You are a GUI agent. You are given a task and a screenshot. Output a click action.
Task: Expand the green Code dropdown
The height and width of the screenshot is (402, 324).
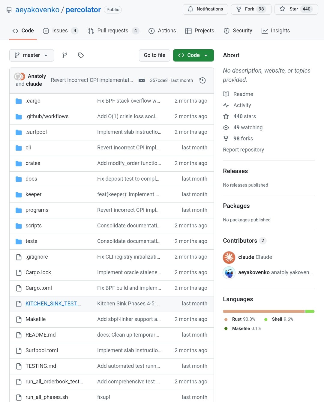coord(193,55)
